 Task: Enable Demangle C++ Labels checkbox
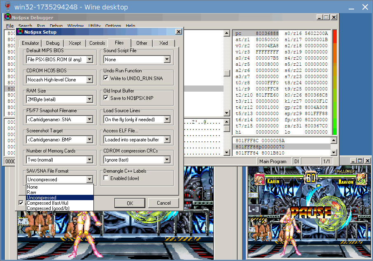coord(106,178)
